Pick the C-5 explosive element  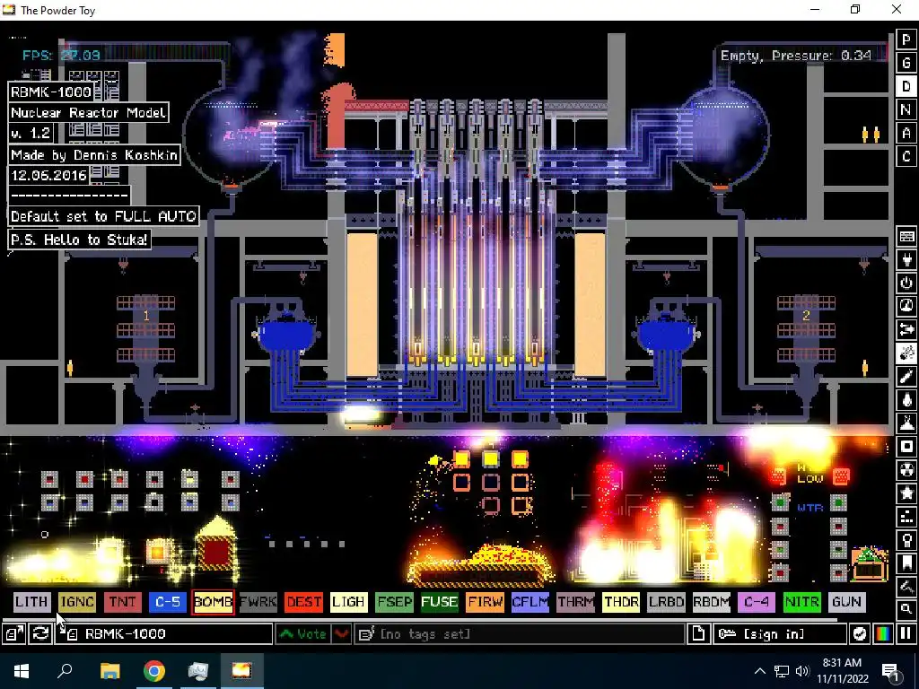click(x=168, y=602)
